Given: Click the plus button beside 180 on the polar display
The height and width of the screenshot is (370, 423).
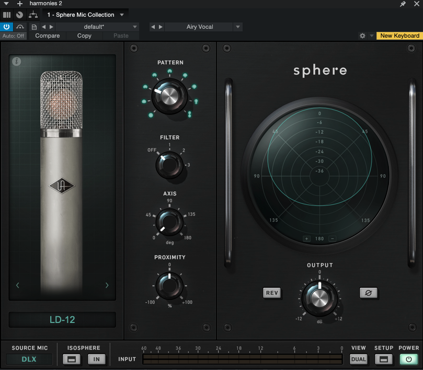Looking at the screenshot, I should pyautogui.click(x=306, y=239).
